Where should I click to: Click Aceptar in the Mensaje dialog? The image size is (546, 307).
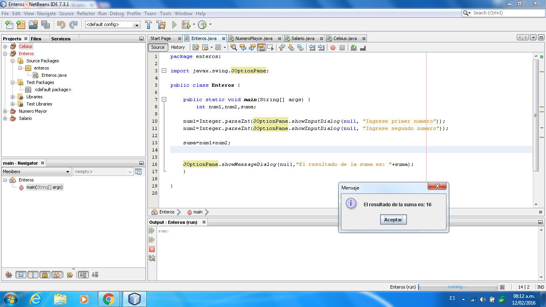tap(393, 219)
